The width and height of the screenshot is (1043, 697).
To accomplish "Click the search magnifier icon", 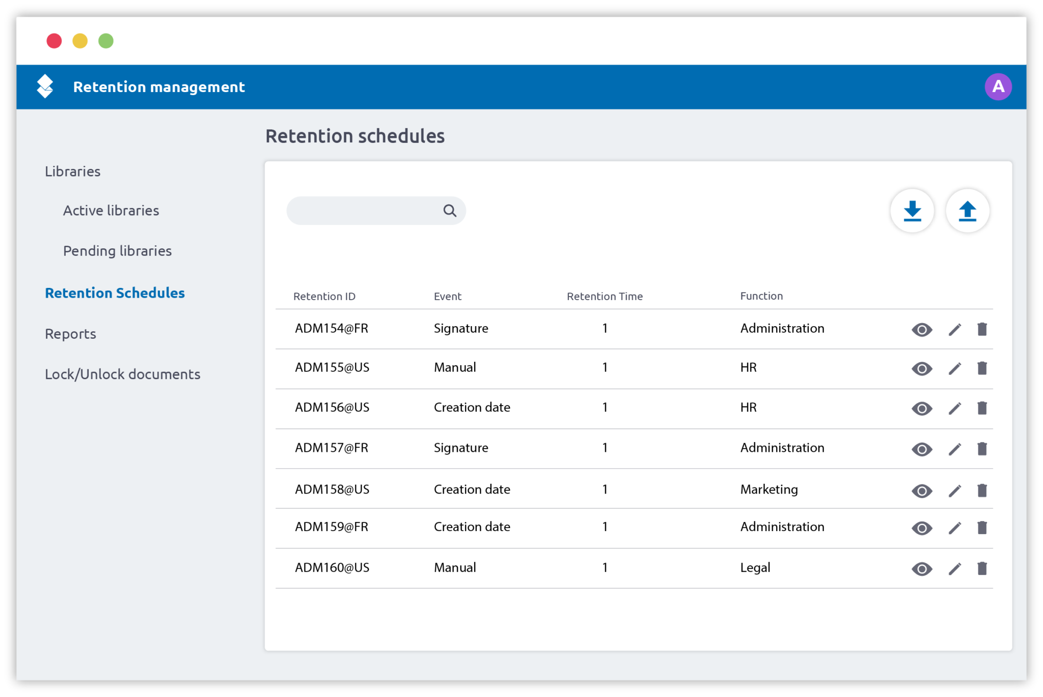I will click(x=450, y=210).
